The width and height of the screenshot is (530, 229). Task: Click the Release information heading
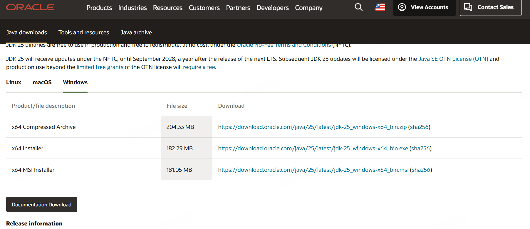(x=34, y=223)
